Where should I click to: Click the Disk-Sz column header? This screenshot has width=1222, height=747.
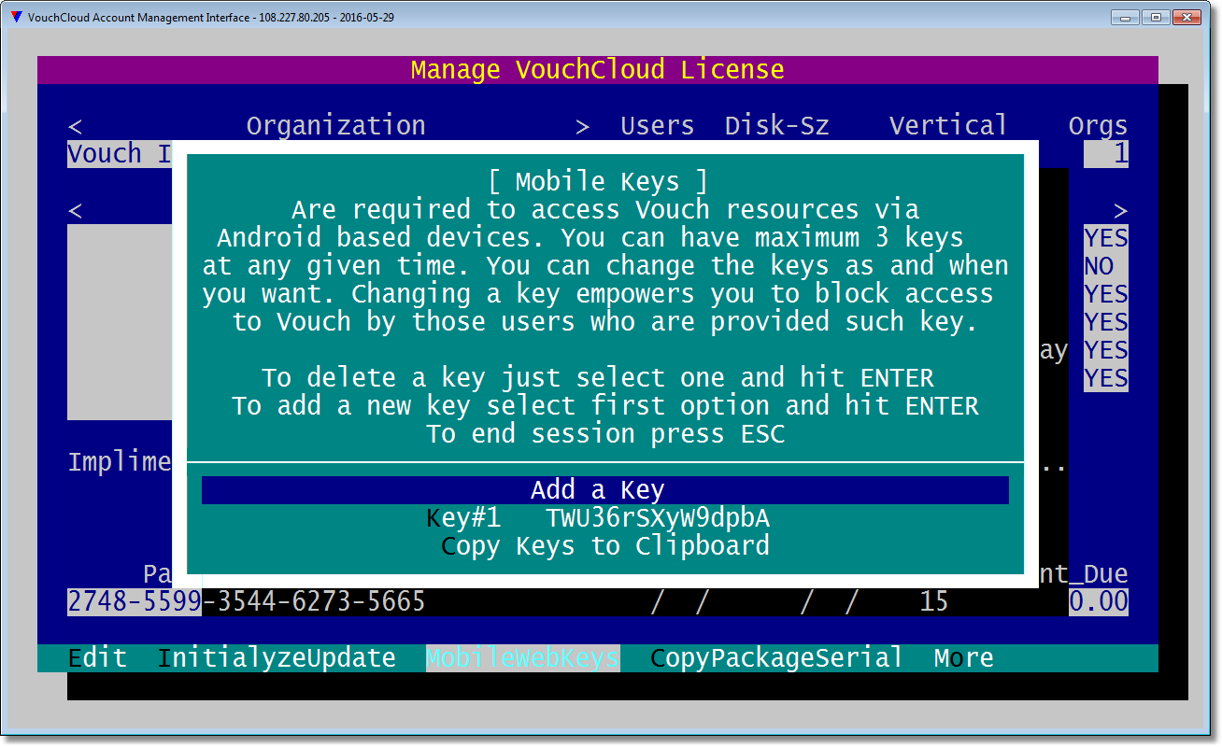[x=777, y=126]
